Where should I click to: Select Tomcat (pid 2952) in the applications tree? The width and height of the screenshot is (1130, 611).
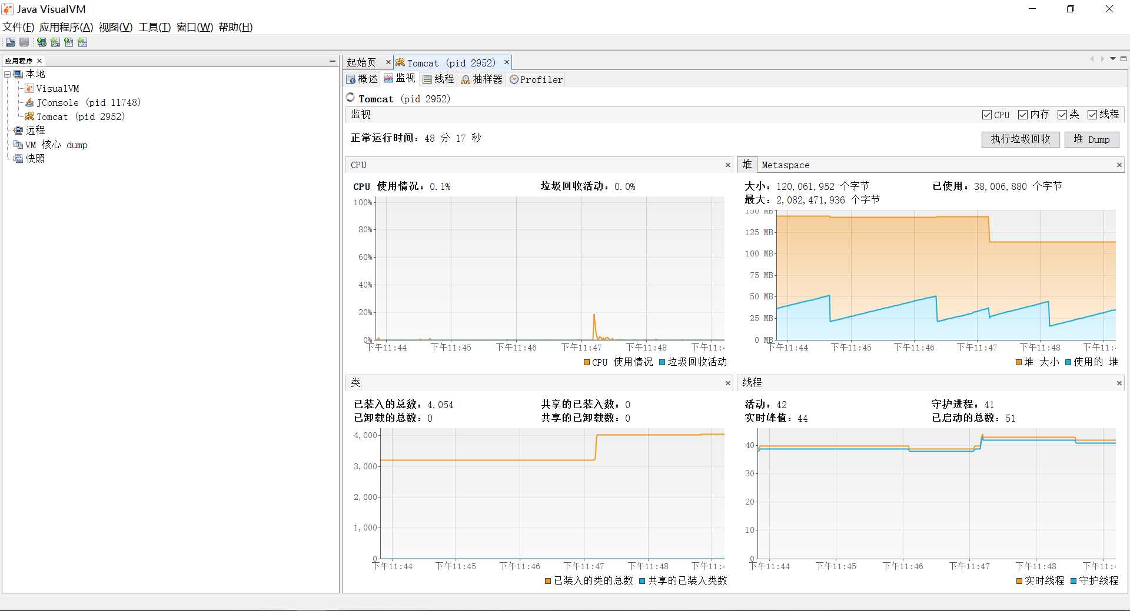tap(74, 116)
